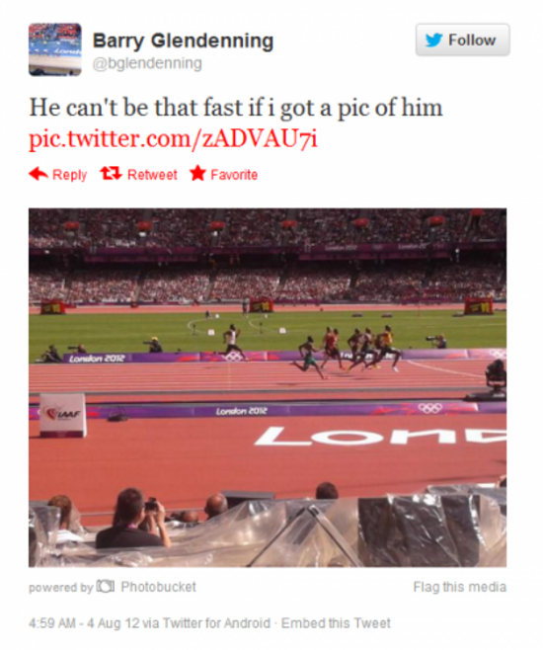The height and width of the screenshot is (650, 543).
Task: Click the Twitter bird icon
Action: pos(433,41)
